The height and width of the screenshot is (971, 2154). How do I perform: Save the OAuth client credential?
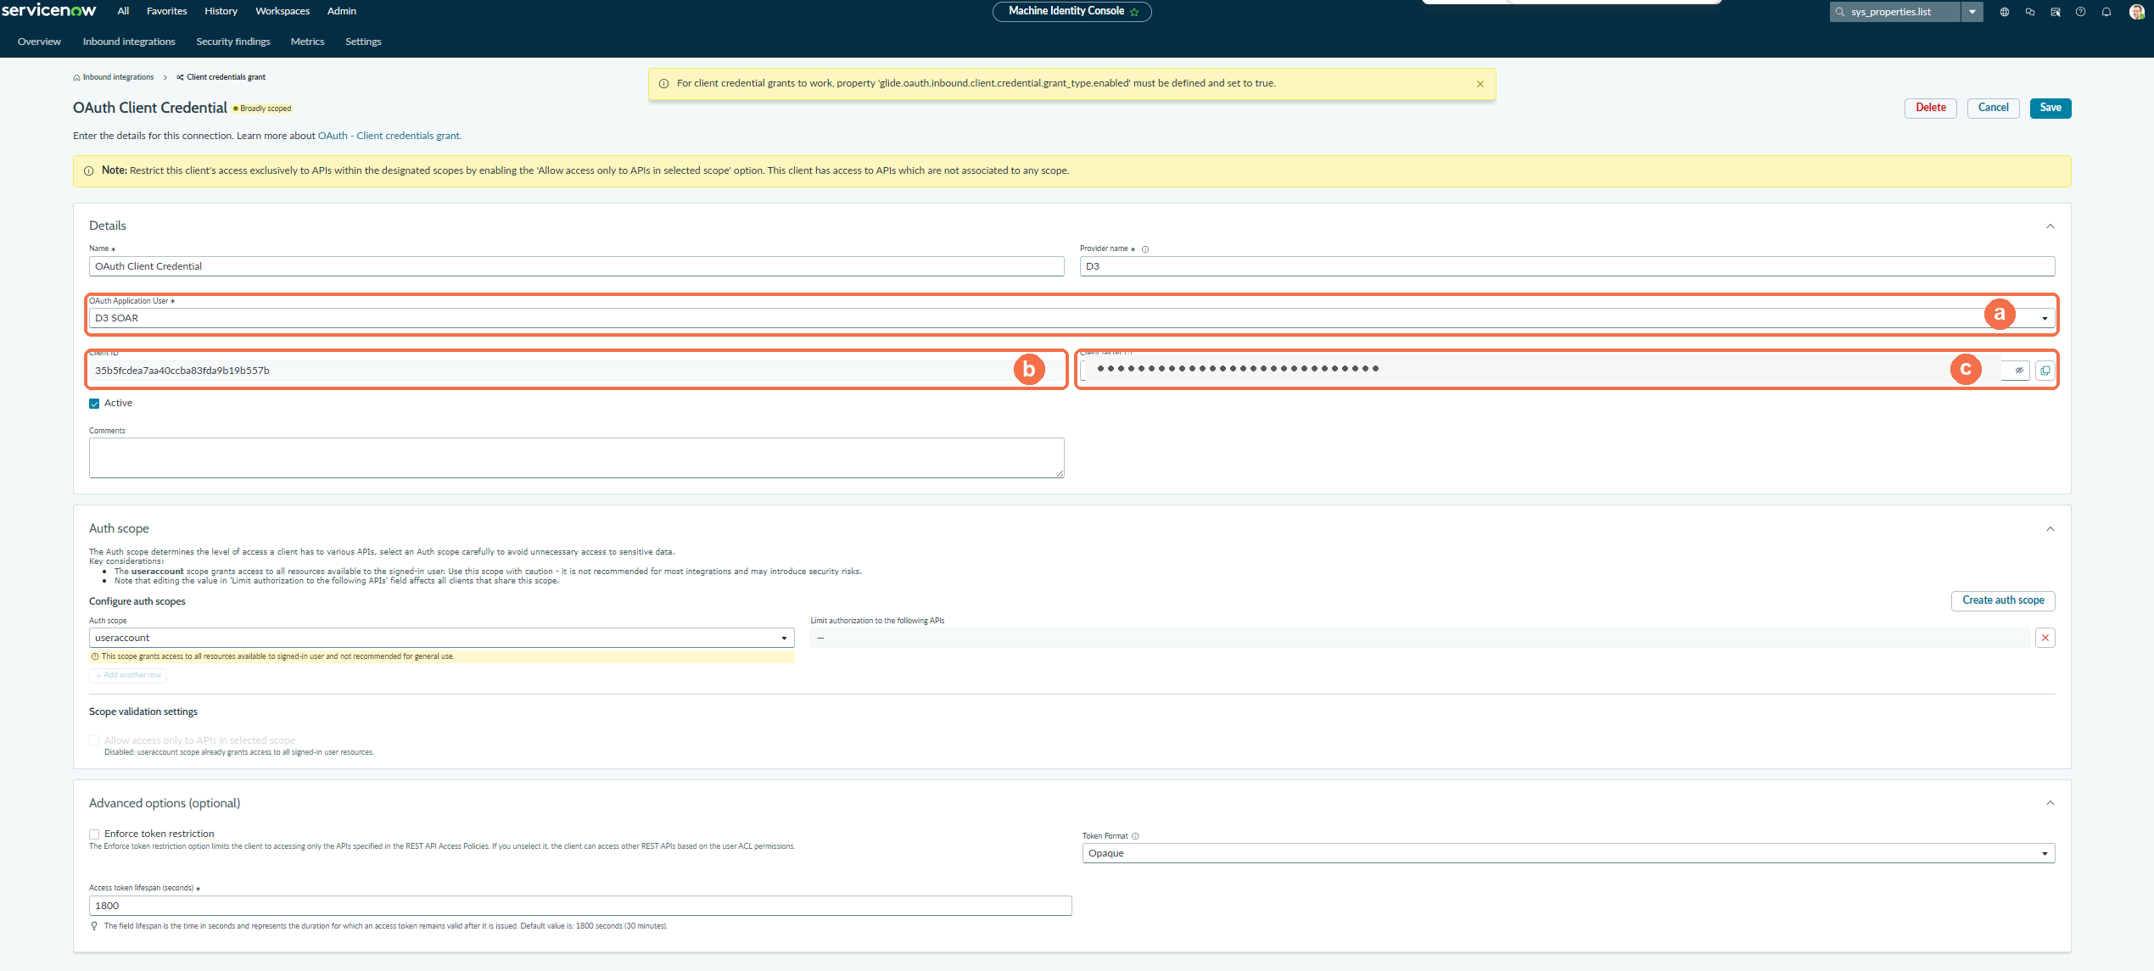tap(2050, 108)
